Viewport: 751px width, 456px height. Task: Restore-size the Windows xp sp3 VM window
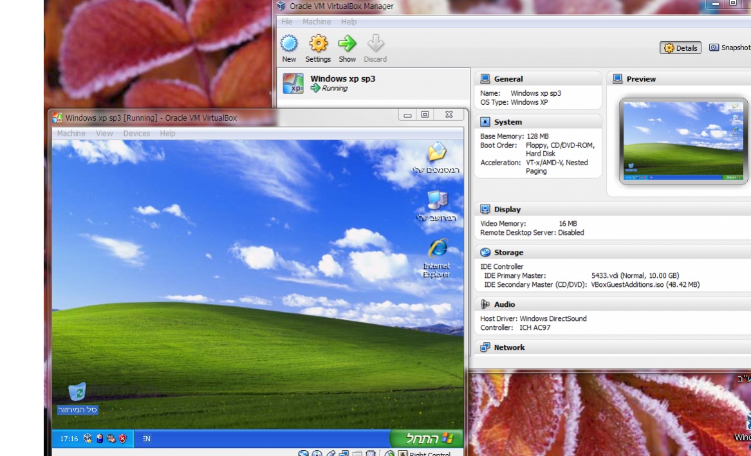[x=425, y=115]
